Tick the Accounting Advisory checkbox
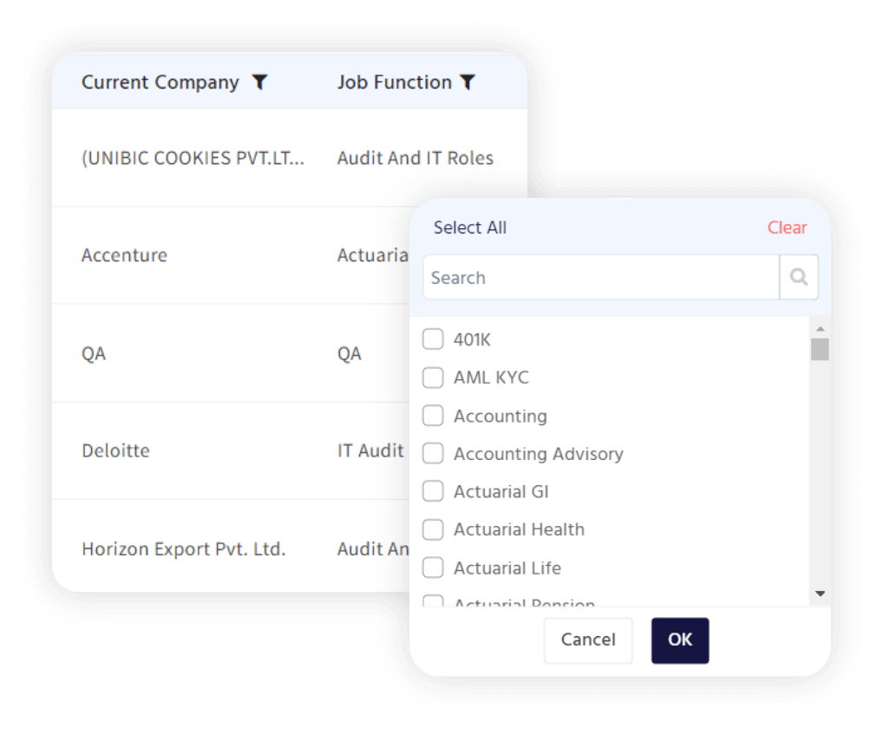The height and width of the screenshot is (729, 883). tap(433, 454)
